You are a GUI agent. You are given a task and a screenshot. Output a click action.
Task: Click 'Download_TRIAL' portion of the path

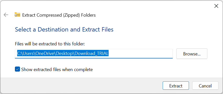pyautogui.click(x=92, y=53)
